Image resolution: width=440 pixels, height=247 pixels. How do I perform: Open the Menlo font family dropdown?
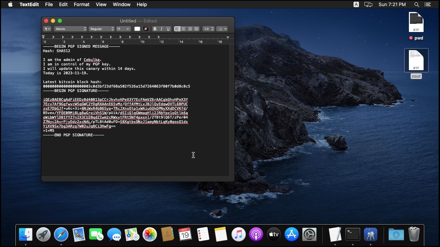pyautogui.click(x=70, y=29)
